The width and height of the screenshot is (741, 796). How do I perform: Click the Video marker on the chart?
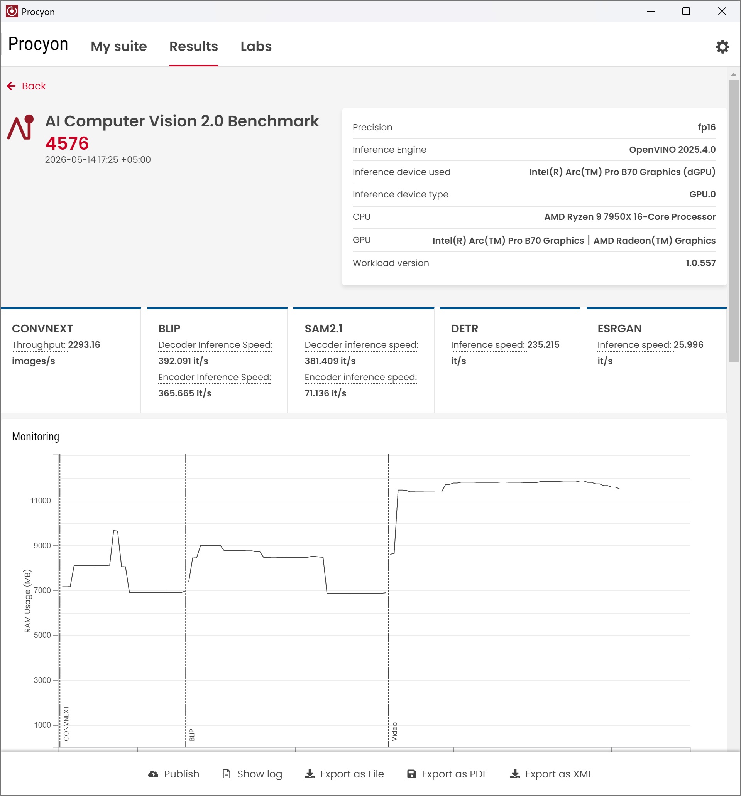pos(394,732)
